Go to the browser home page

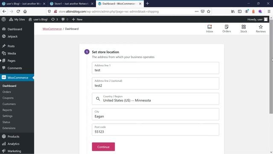tap(25, 12)
